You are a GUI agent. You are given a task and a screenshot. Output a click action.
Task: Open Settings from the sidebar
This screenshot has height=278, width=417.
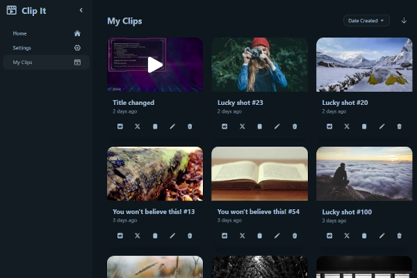click(x=47, y=48)
